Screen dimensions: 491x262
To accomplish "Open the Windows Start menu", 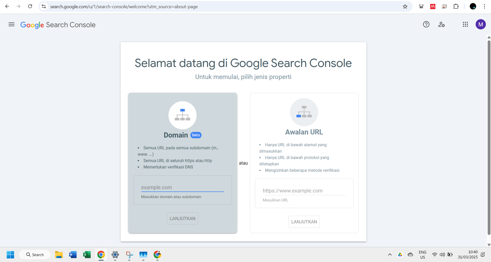I will click(10, 255).
